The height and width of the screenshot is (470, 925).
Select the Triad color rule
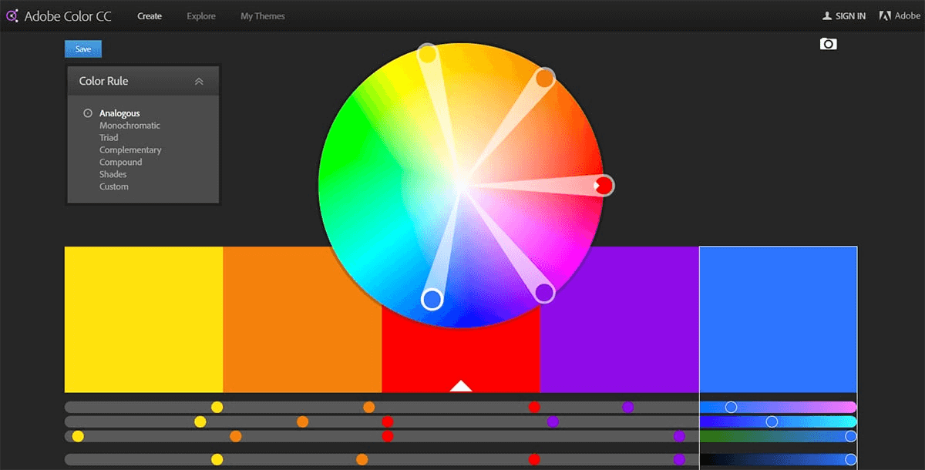(x=109, y=137)
